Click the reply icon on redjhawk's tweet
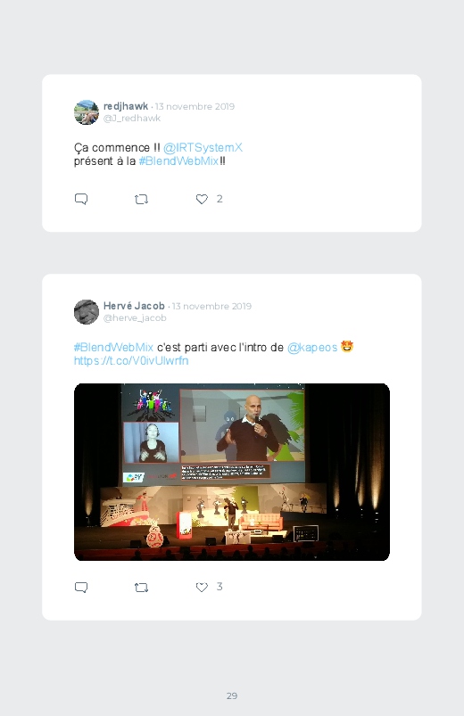 (81, 199)
